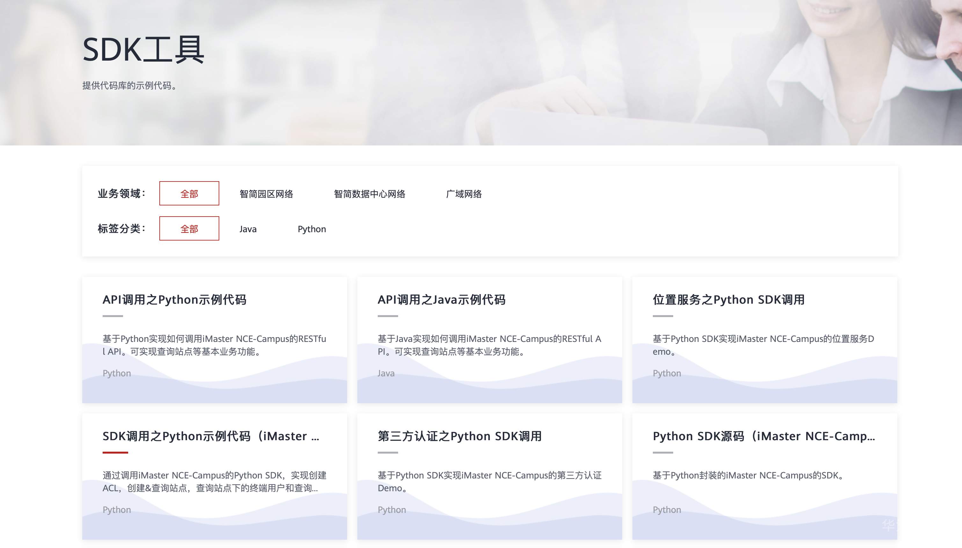Click 基于Python封装的 SDK description text
The width and height of the screenshot is (962, 548).
pos(748,475)
